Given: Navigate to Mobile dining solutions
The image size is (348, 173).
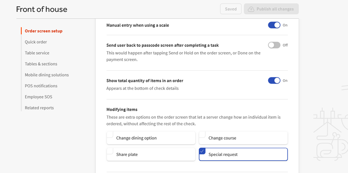Looking at the screenshot, I should coord(47,75).
